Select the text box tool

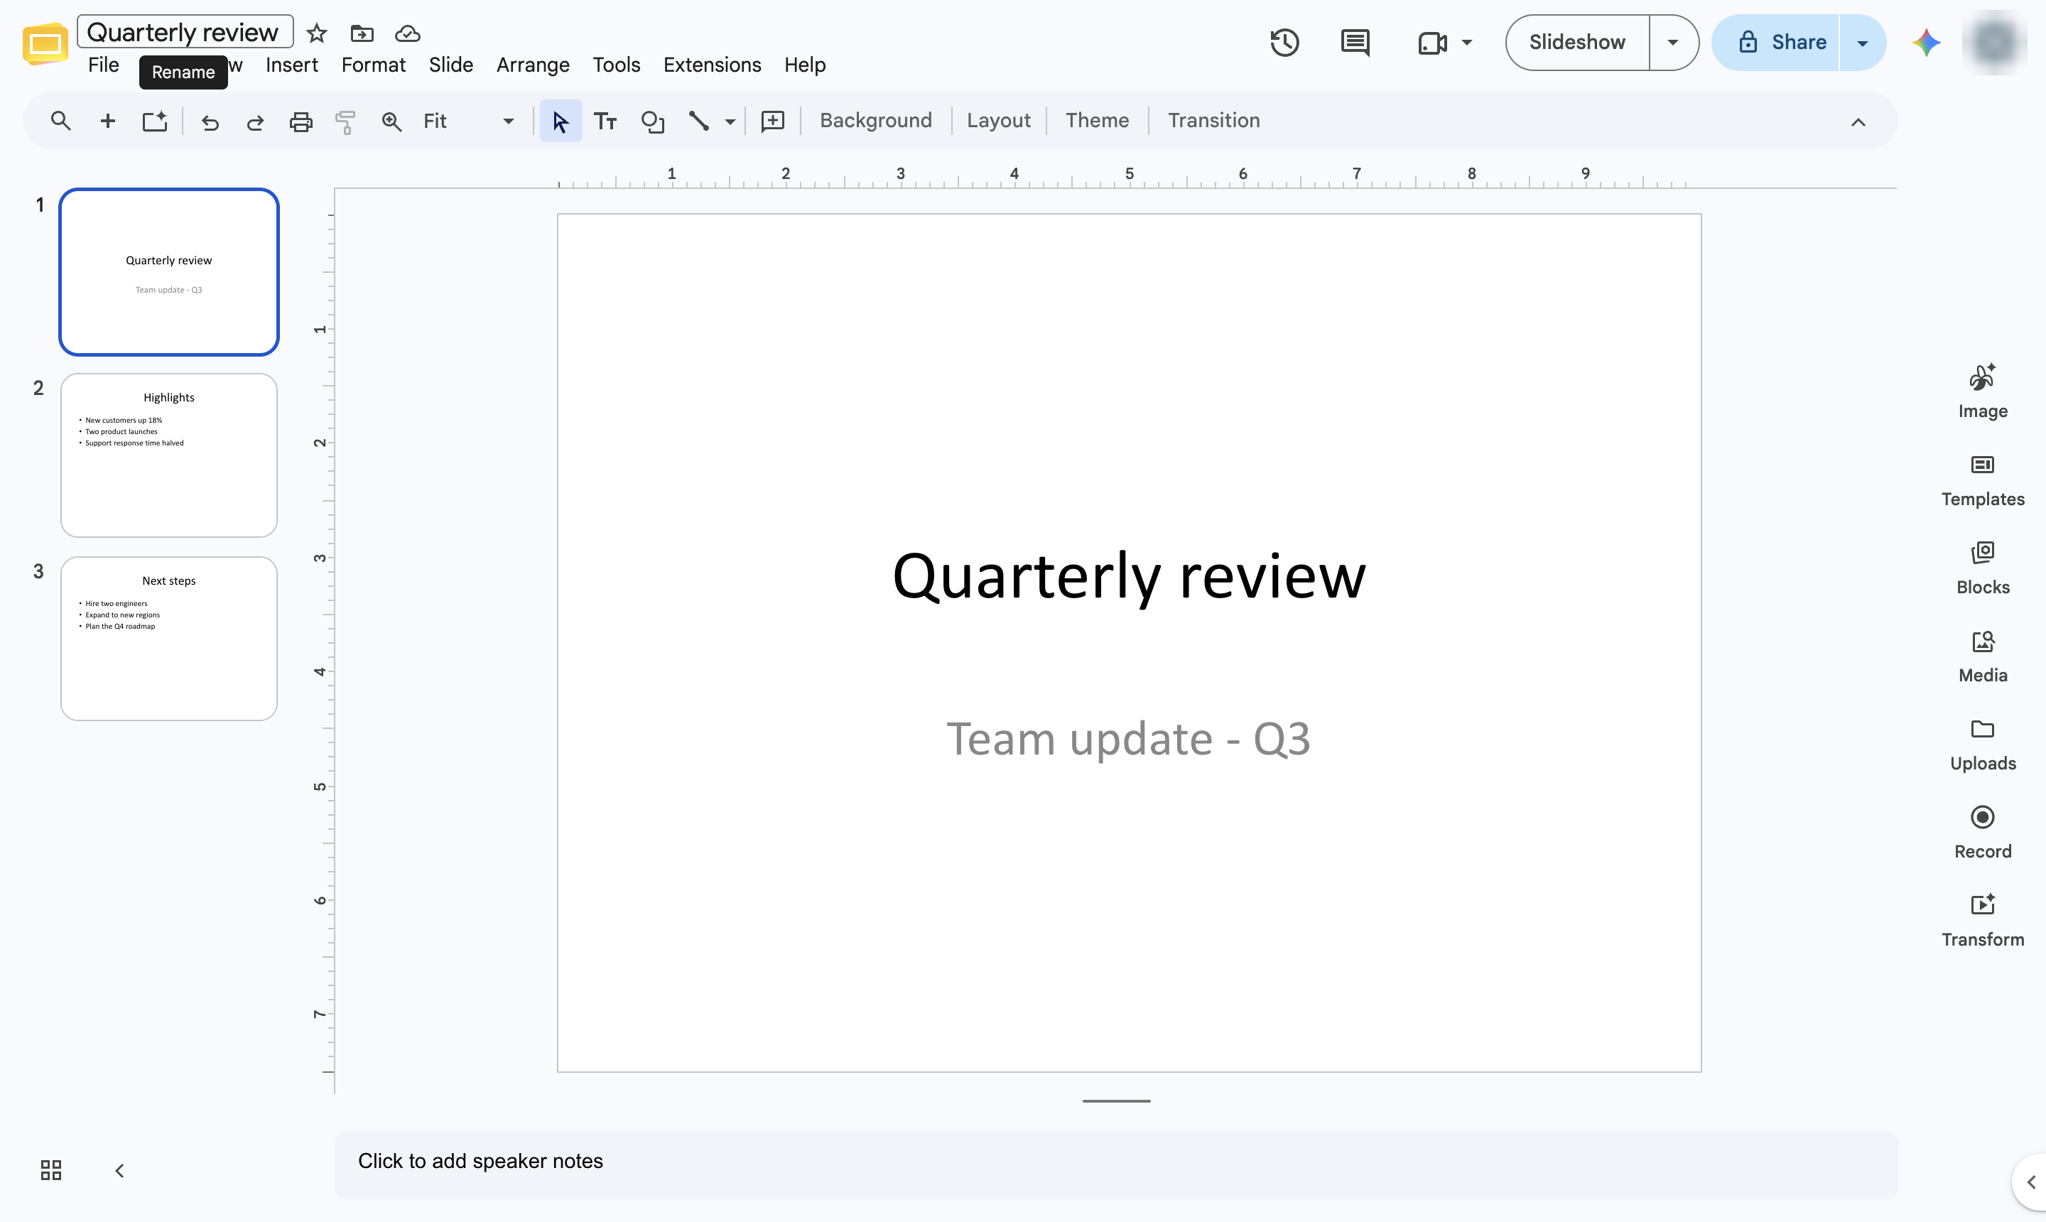606,122
